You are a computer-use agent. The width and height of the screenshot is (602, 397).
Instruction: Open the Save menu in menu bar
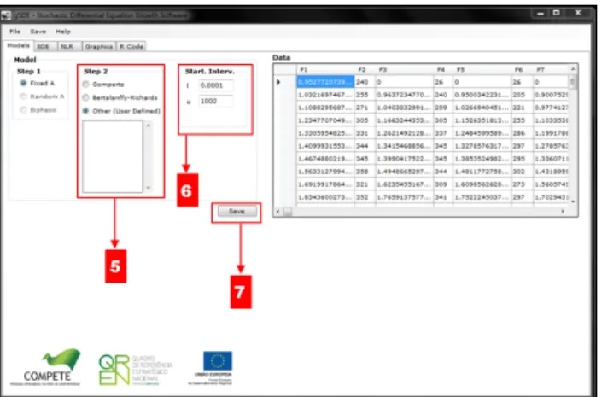tap(38, 32)
